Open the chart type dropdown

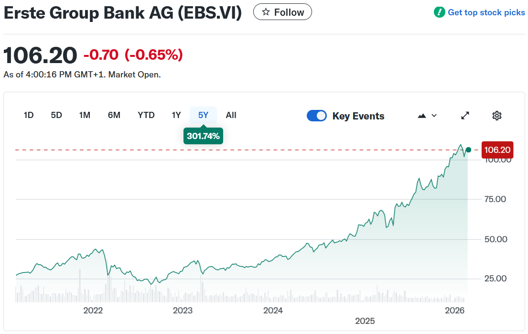tap(427, 116)
